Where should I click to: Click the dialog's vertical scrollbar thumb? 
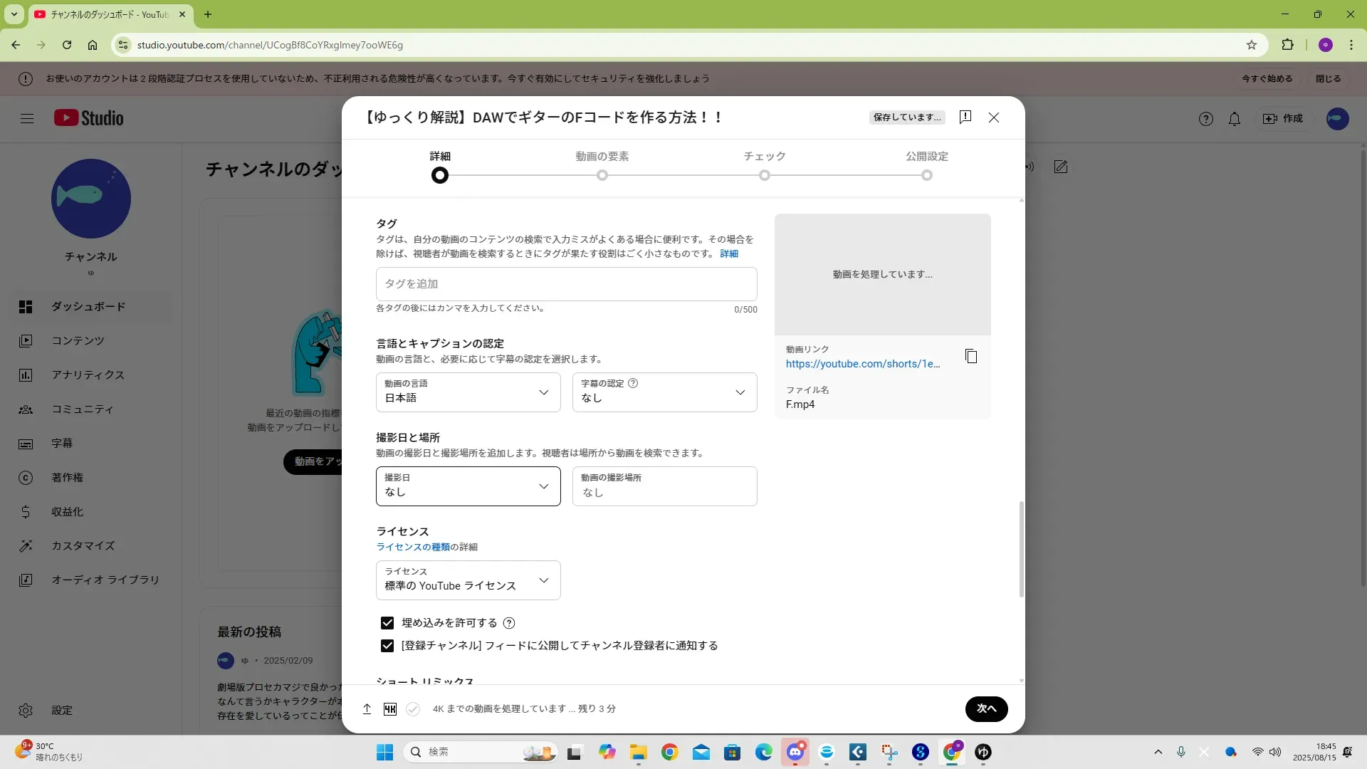(1021, 548)
